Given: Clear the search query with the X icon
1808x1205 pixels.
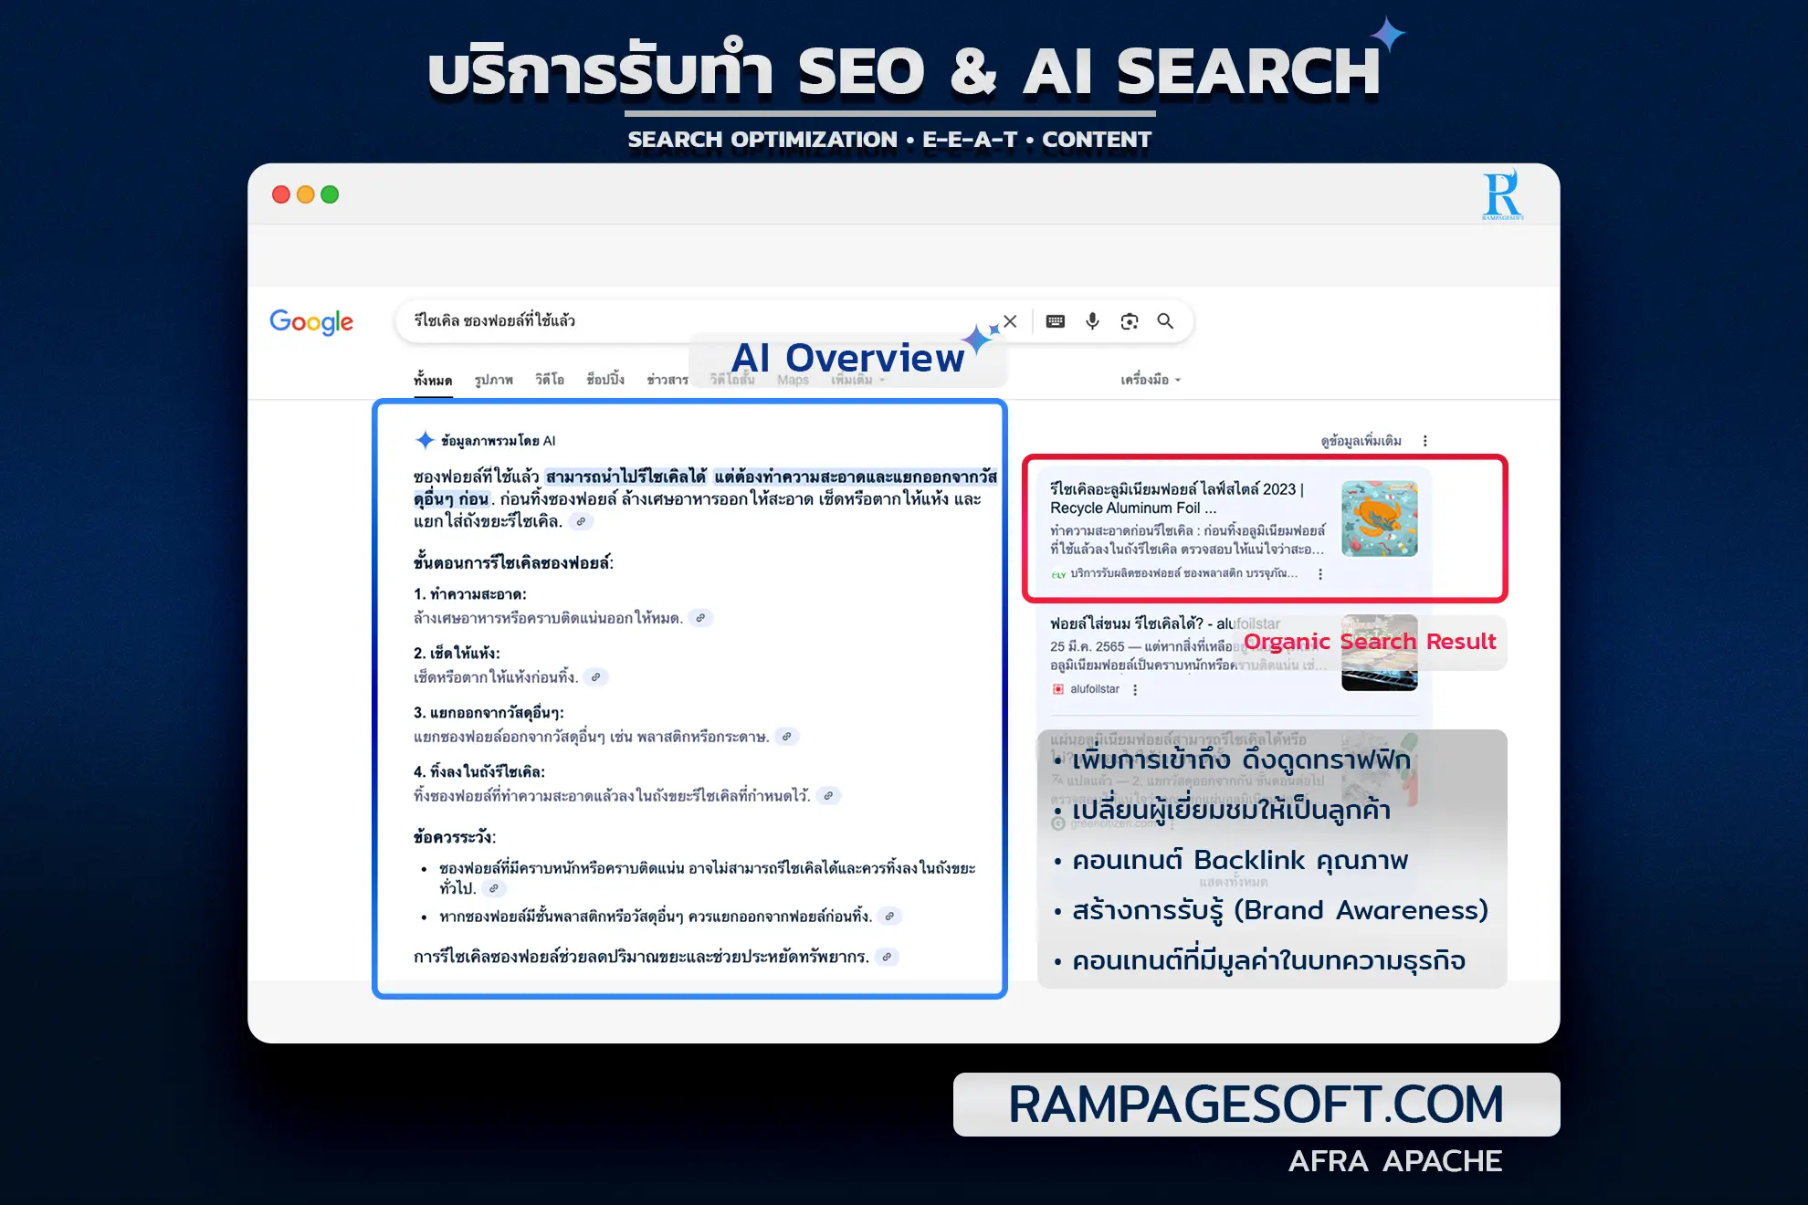Looking at the screenshot, I should 1010,321.
